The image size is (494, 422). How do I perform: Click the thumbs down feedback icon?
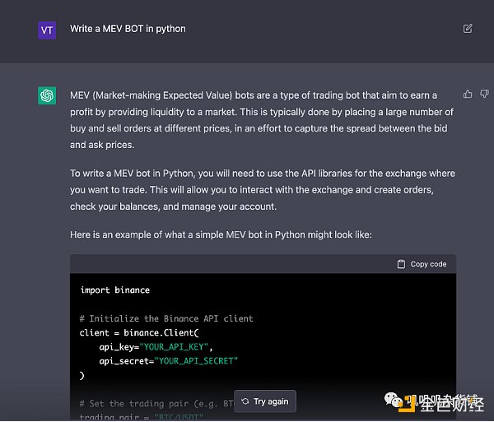484,94
